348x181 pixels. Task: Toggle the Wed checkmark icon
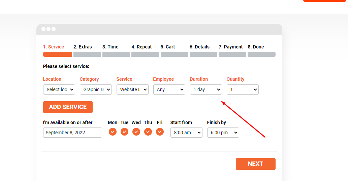[x=136, y=132]
